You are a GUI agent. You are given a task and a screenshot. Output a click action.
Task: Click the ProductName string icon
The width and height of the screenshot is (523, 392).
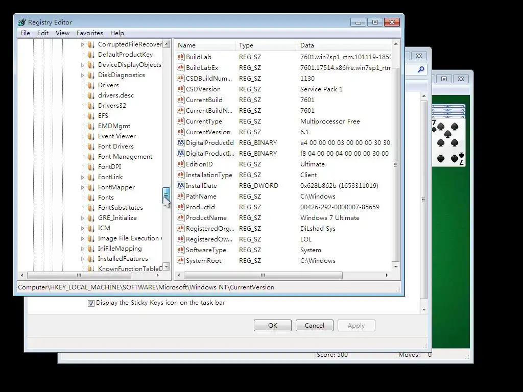180,217
